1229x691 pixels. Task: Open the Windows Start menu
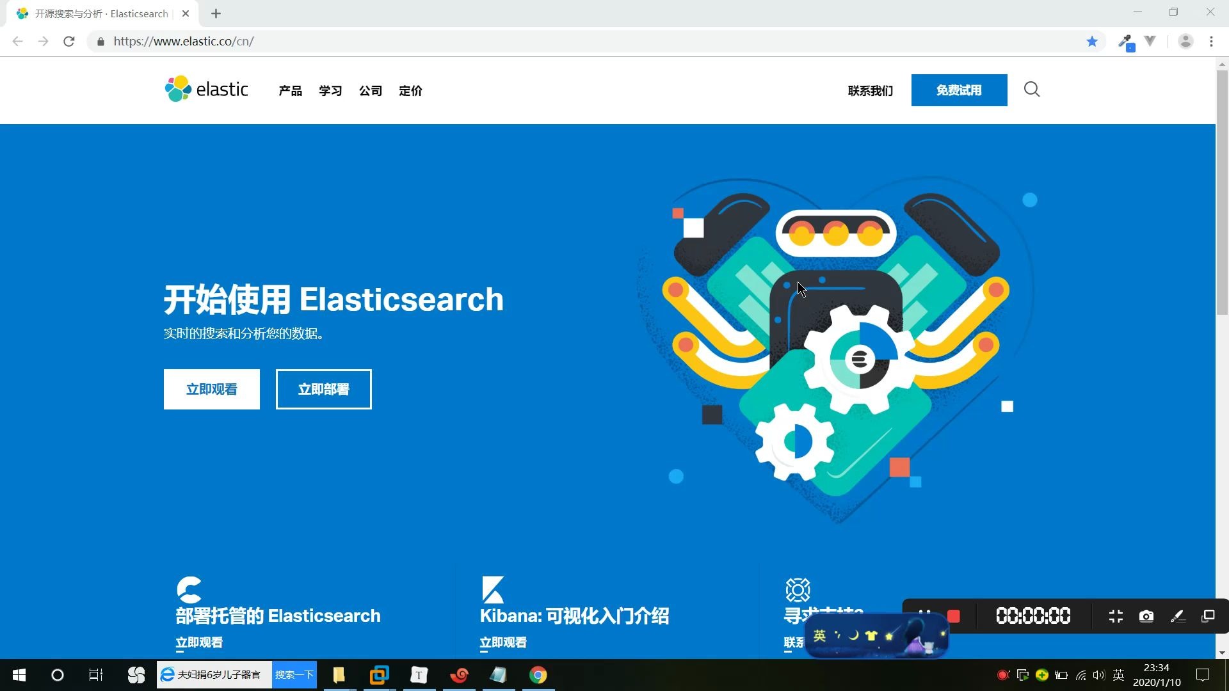click(19, 675)
